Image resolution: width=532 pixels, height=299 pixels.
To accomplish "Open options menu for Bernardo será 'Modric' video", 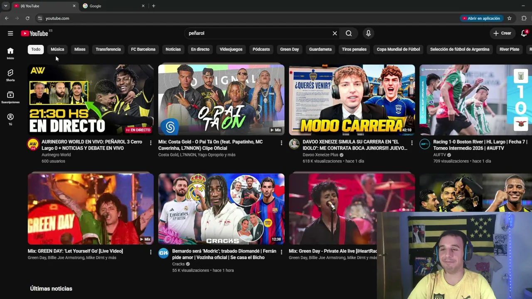I will 281,252.
